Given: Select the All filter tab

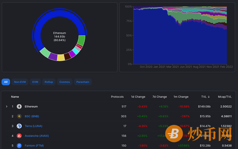Looking at the screenshot, I should tap(6, 82).
